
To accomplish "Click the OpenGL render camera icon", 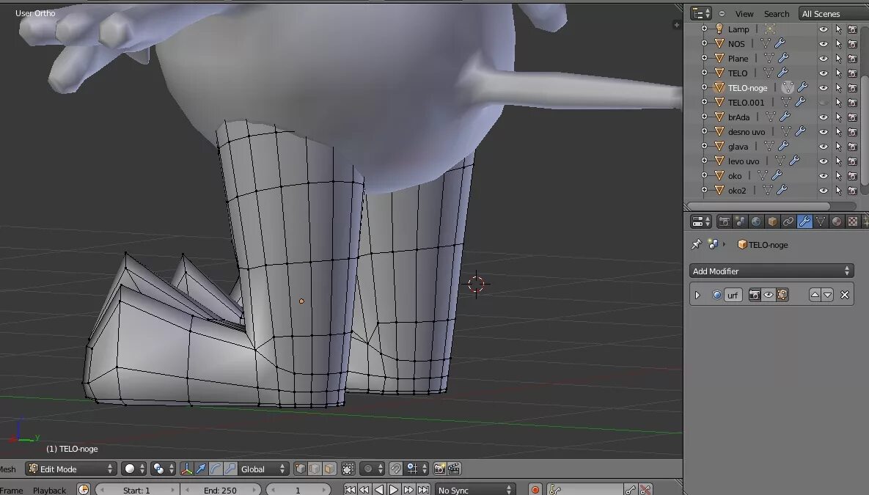I will [x=439, y=469].
